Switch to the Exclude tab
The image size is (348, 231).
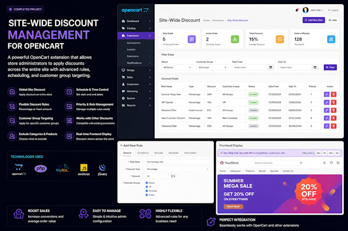click(x=159, y=153)
